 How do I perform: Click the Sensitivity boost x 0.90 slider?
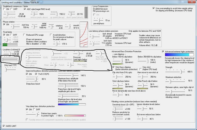coord(118,109)
